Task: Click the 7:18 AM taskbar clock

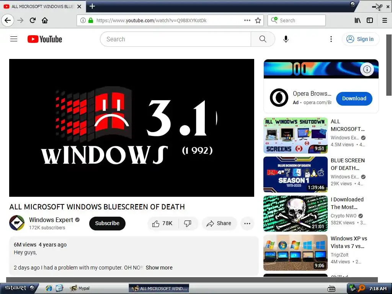Action: 378,289
